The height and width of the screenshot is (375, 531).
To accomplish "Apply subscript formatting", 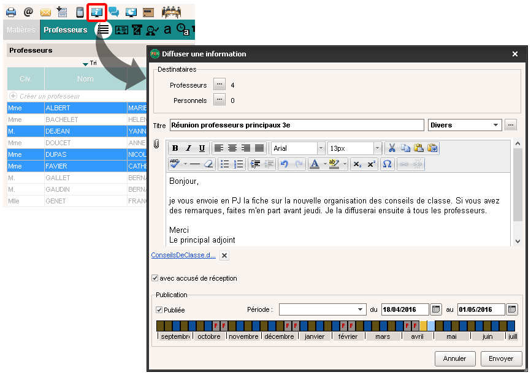I will pyautogui.click(x=357, y=164).
